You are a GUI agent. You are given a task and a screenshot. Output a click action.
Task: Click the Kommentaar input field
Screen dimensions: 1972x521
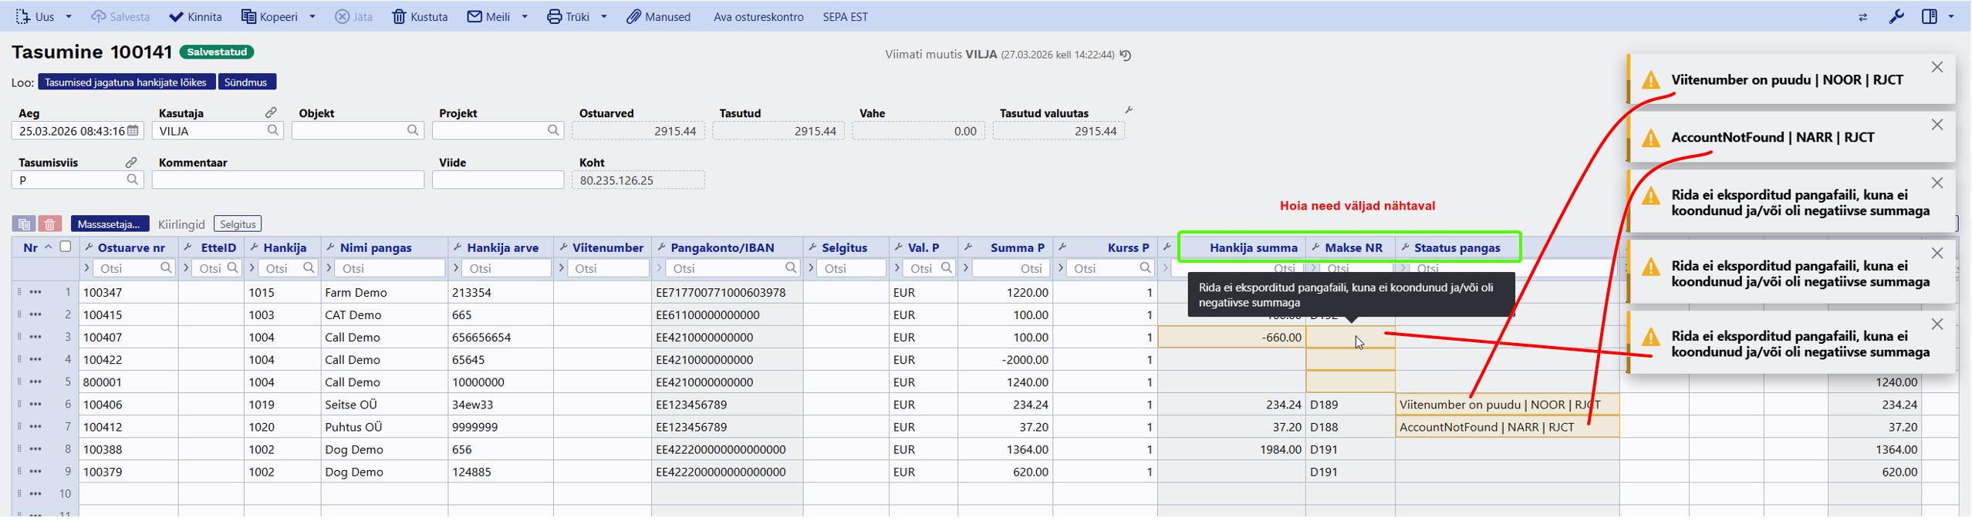tap(288, 180)
